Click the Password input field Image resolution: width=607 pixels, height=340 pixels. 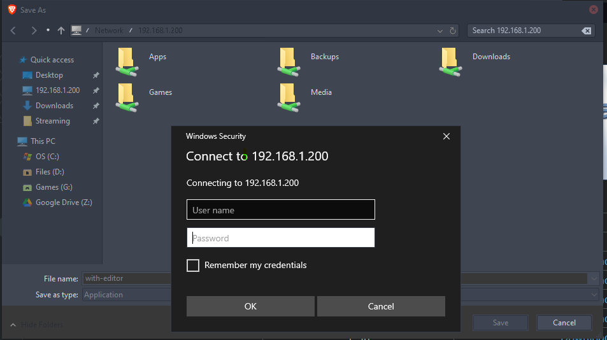pyautogui.click(x=281, y=237)
